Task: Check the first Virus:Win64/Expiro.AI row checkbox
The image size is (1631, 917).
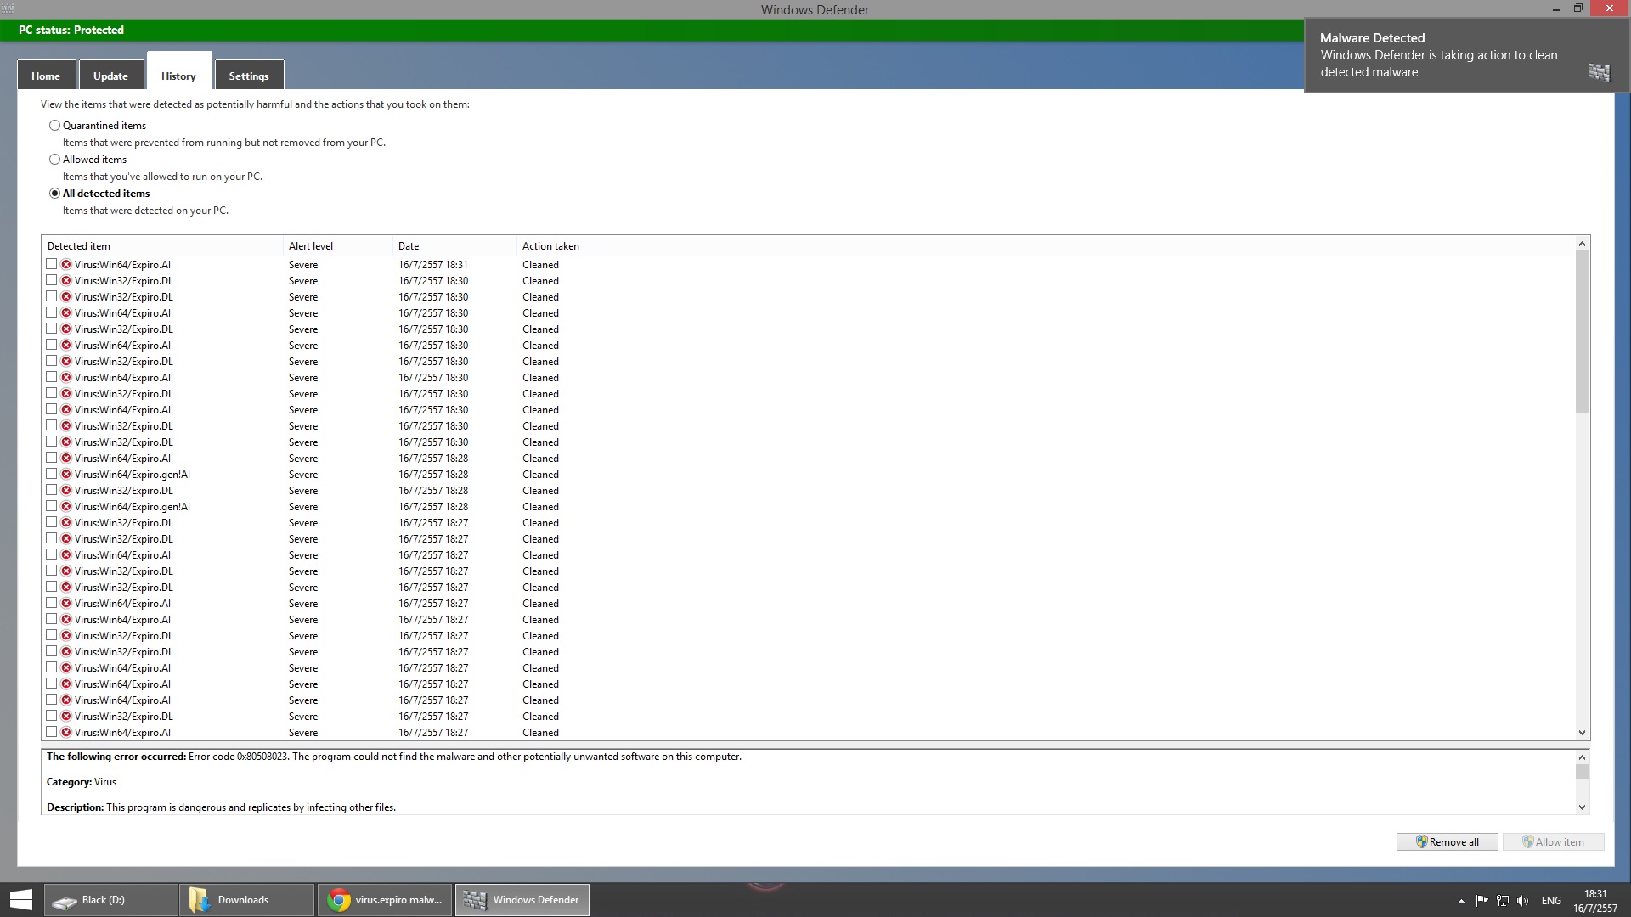Action: pos(52,265)
